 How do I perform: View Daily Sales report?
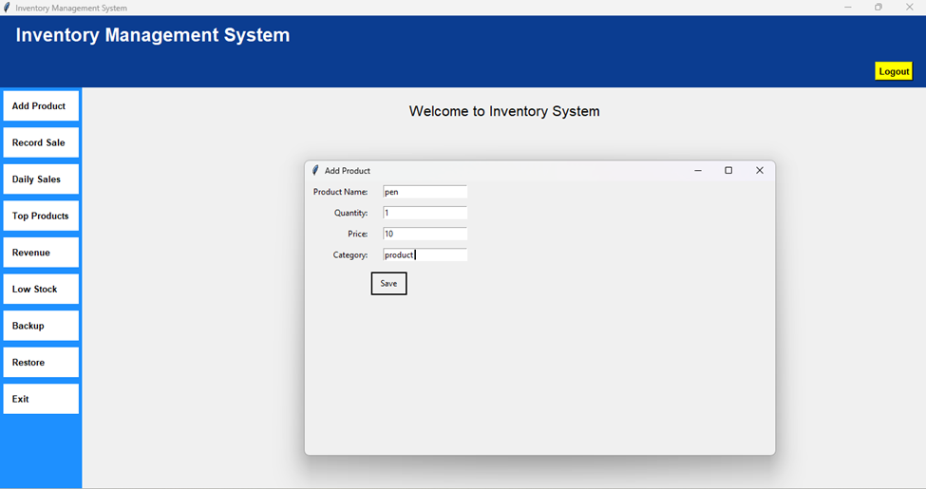point(41,179)
